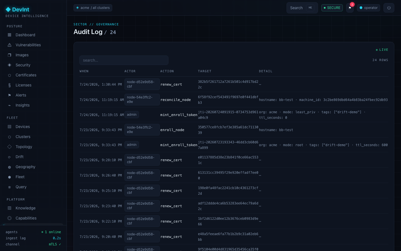Click admin actor chip at 9:33:43 PM
This screenshot has width=401, height=251.
coord(132,145)
